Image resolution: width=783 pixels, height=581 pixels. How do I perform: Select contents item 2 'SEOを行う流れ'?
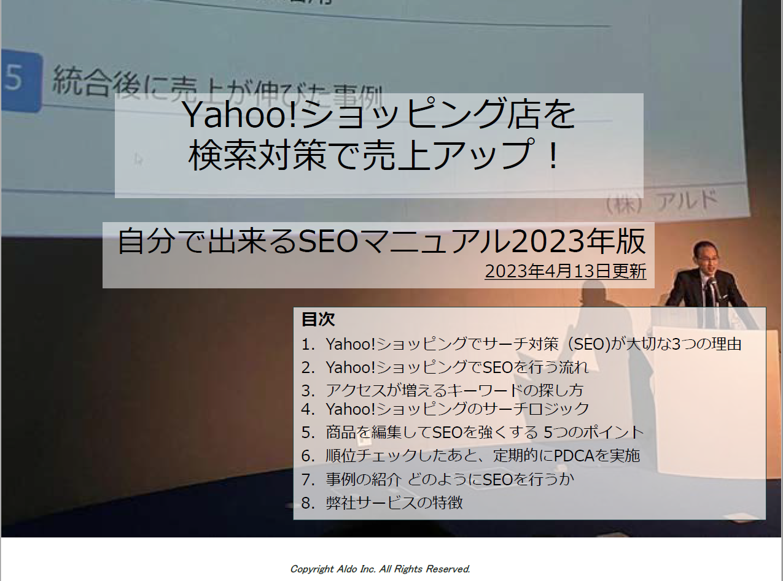click(x=445, y=367)
